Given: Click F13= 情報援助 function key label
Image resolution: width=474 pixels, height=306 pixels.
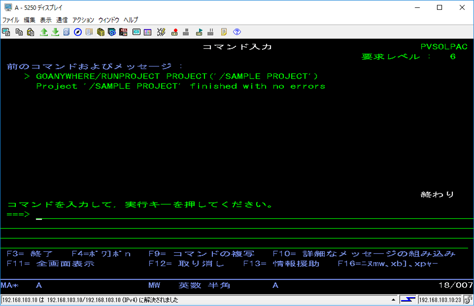Looking at the screenshot, I should [281, 264].
